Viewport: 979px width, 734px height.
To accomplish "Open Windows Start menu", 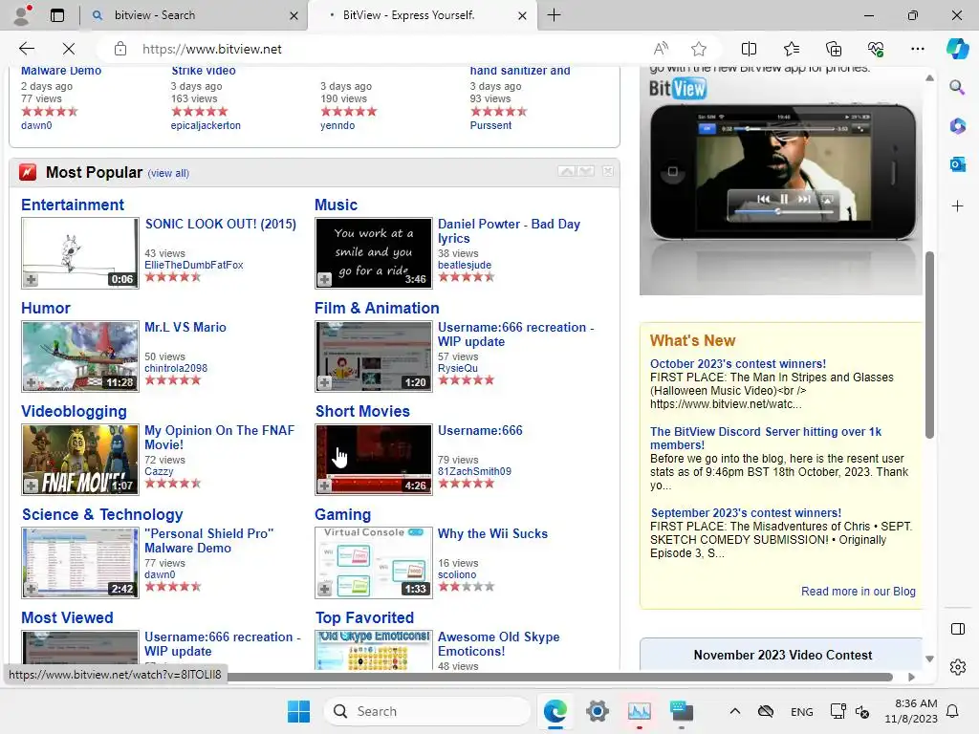I will (x=298, y=711).
